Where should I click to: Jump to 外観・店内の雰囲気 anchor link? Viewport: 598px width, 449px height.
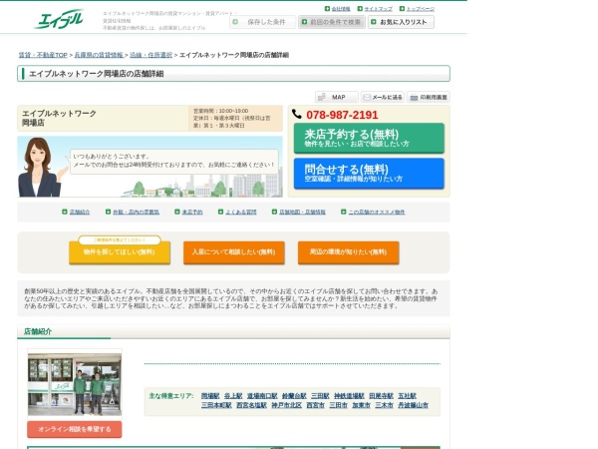tap(137, 212)
